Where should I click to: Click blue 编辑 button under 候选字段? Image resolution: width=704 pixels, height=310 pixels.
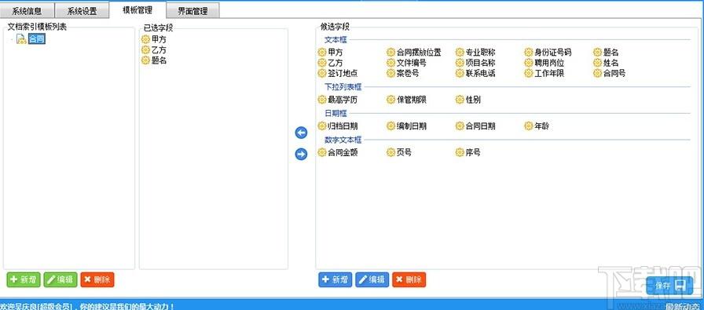pyautogui.click(x=372, y=279)
